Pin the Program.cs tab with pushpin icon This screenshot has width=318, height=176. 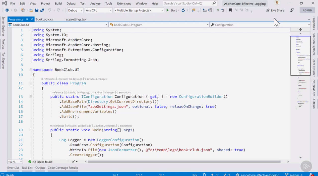27,19
